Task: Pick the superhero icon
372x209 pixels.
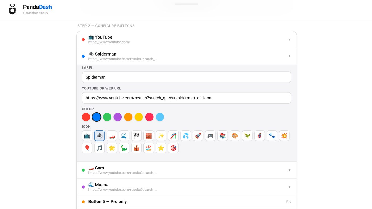Action: point(260,136)
